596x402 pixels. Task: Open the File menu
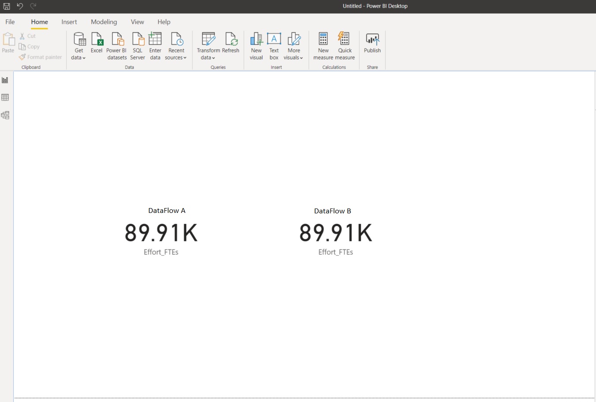pos(10,22)
